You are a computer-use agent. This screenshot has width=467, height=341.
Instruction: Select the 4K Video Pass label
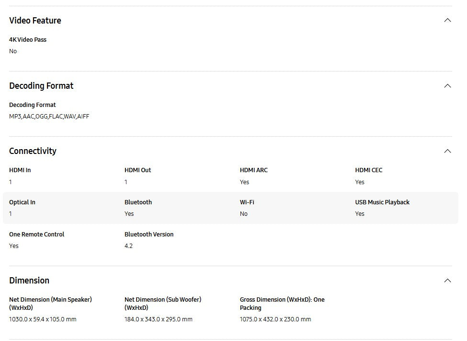pyautogui.click(x=28, y=40)
